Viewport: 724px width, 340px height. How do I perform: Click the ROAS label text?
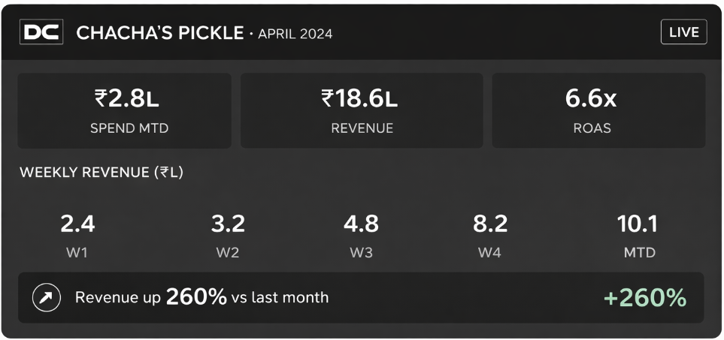pyautogui.click(x=591, y=128)
